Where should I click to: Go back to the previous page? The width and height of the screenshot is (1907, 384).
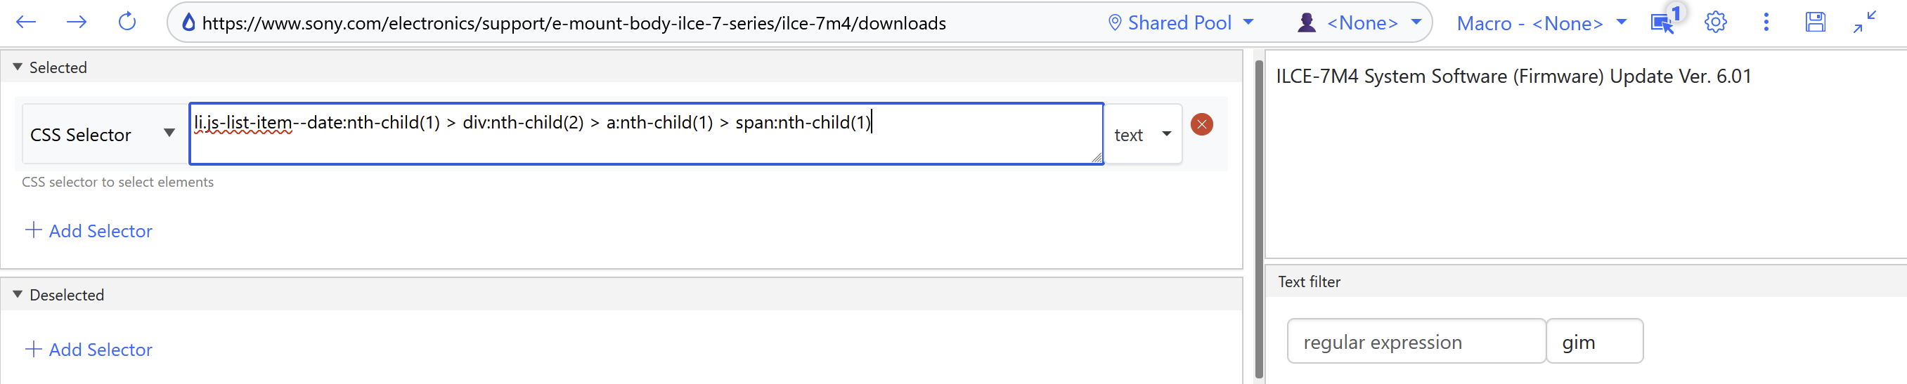pyautogui.click(x=26, y=22)
